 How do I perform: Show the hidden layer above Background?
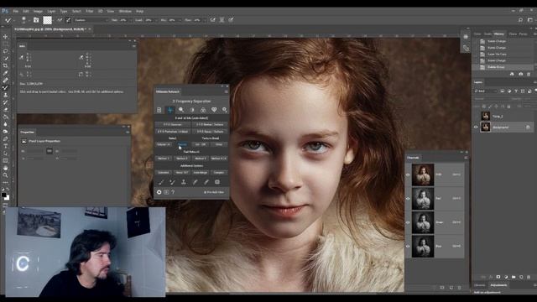pyautogui.click(x=476, y=116)
